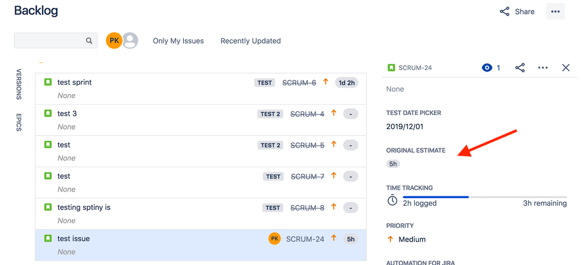This screenshot has height=265, width=581.
Task: Open the SCRUM-7 issue key link
Action: coord(308,177)
